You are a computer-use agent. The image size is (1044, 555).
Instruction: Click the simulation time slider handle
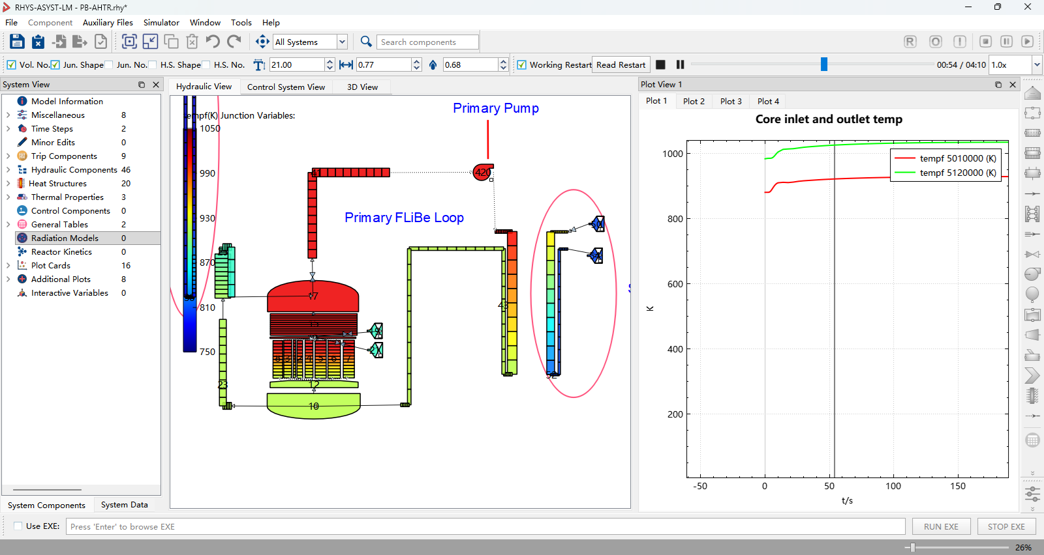pyautogui.click(x=824, y=64)
